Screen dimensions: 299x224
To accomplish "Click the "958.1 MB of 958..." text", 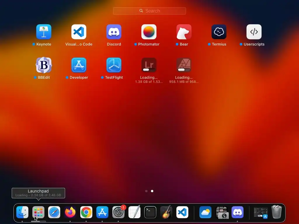I will 184,82.
